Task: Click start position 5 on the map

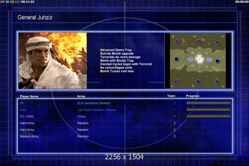Action: (x=199, y=42)
